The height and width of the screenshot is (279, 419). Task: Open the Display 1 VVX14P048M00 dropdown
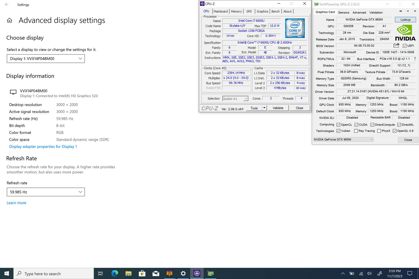[x=46, y=59]
